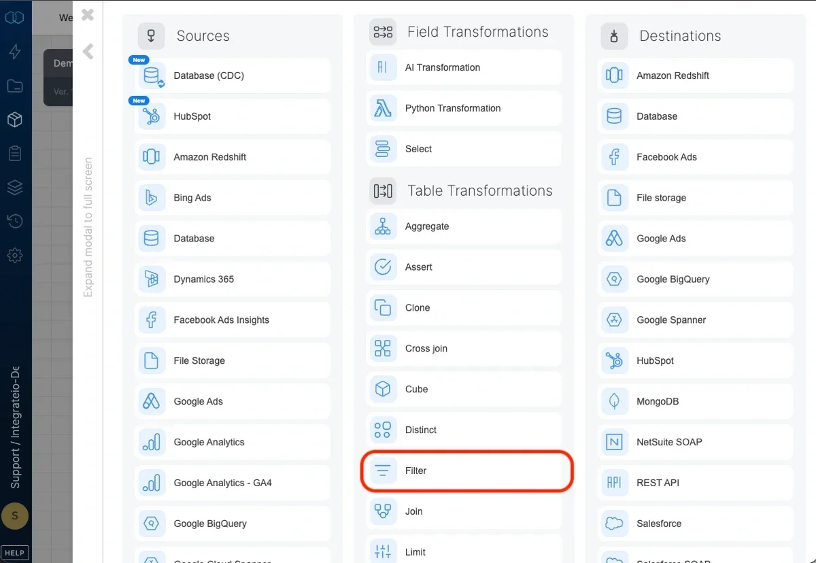Choose Google Analytics - GA4 source

click(x=233, y=483)
